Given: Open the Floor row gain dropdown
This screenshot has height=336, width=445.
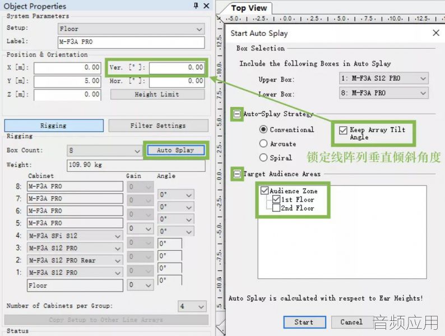Looking at the screenshot, I should (140, 285).
